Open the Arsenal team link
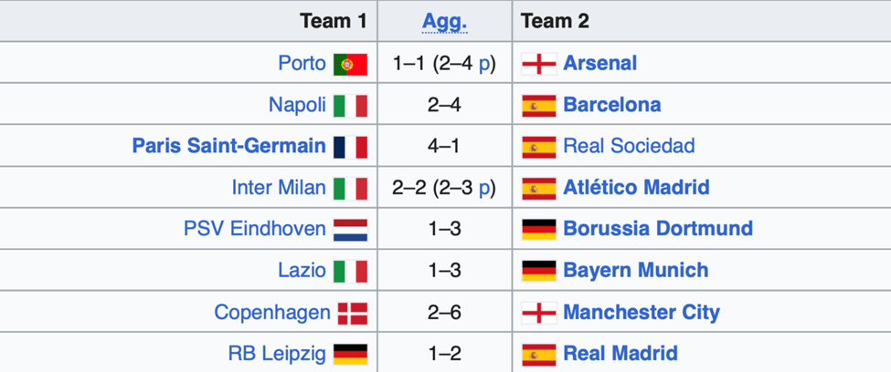This screenshot has height=372, width=891. point(599,63)
